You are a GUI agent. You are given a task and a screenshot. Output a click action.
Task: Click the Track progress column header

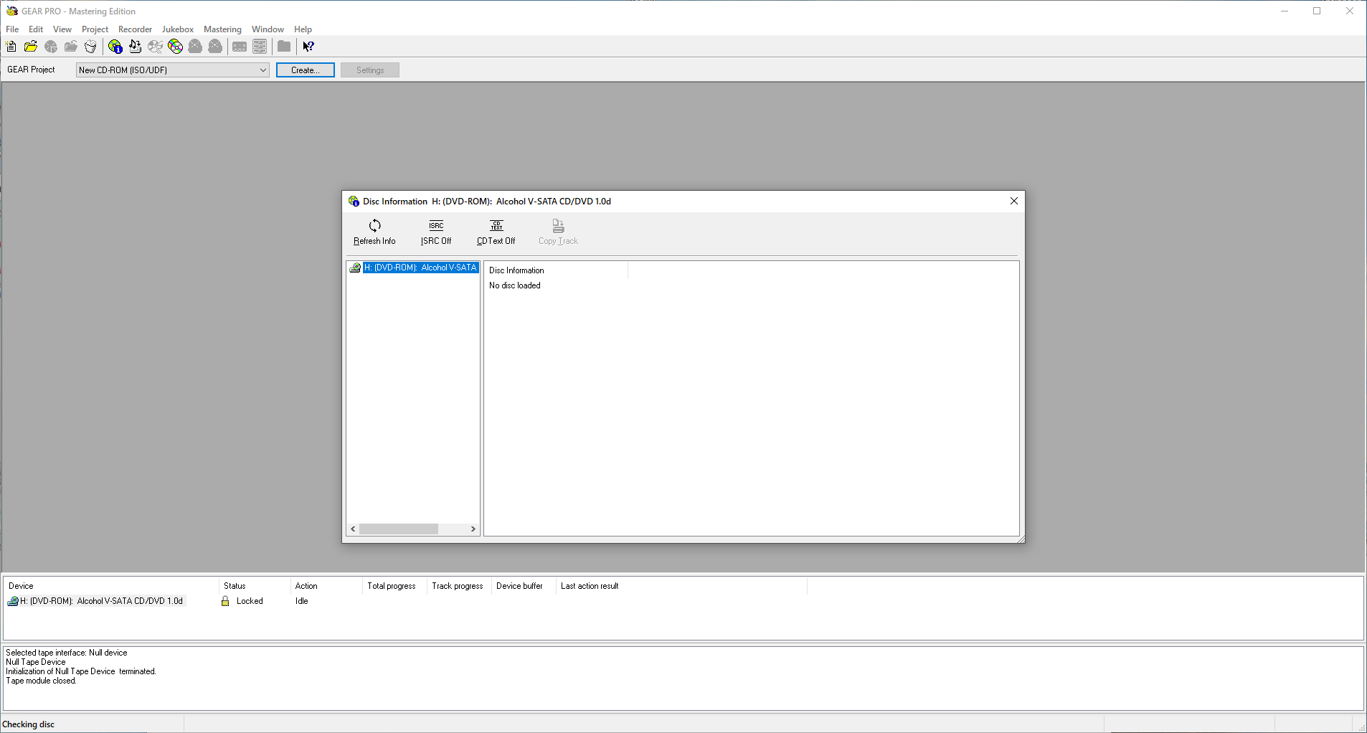459,586
